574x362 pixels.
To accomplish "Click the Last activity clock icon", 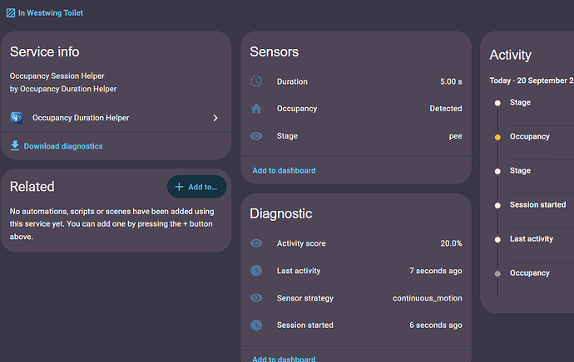I will pyautogui.click(x=256, y=271).
